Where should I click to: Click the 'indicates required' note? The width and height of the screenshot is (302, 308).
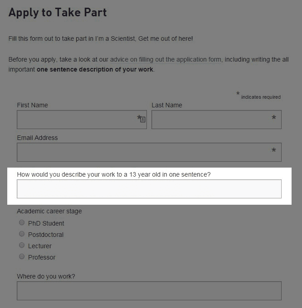pos(261,97)
